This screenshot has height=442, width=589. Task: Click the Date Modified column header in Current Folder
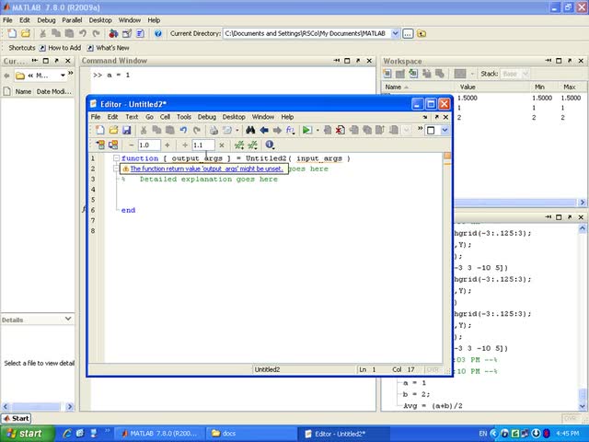coord(53,91)
